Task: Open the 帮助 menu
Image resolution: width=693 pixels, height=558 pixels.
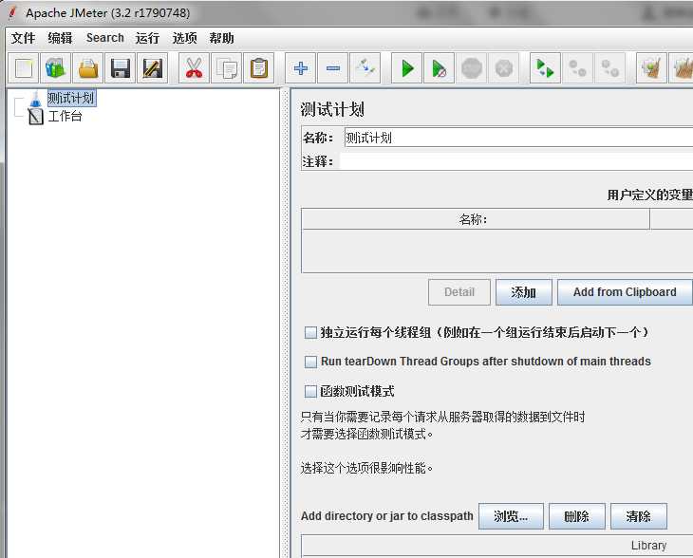Action: tap(221, 38)
